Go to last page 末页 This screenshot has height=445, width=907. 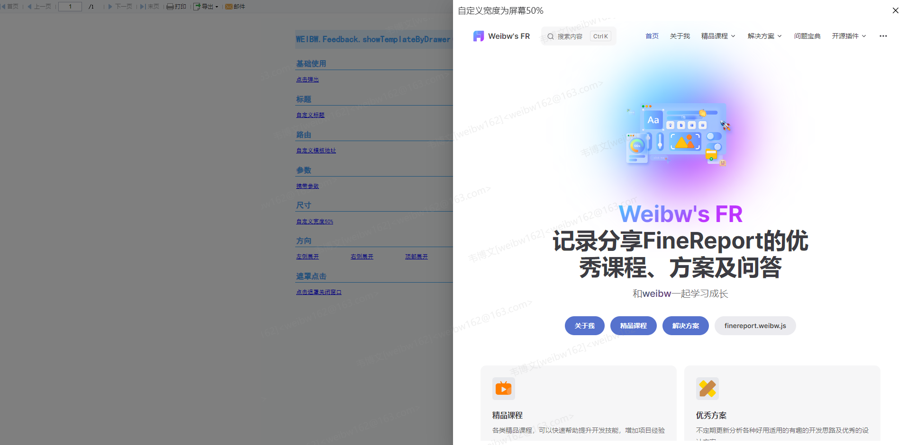[150, 7]
